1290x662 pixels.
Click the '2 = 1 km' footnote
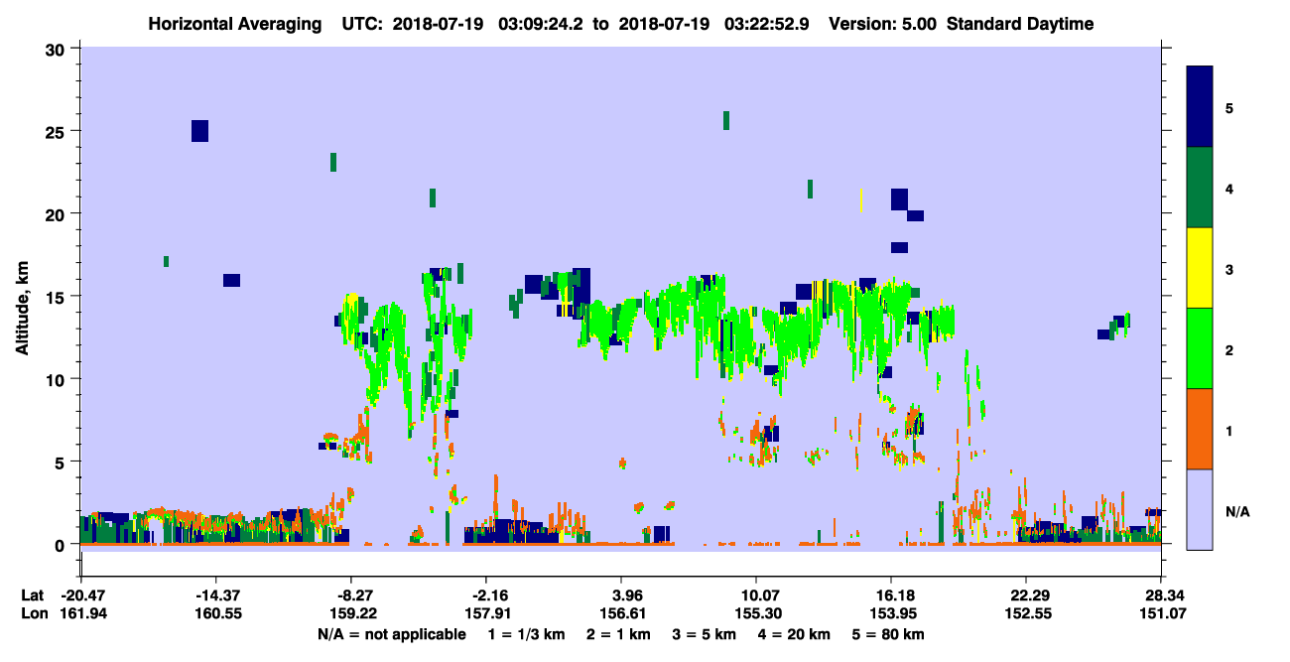point(618,634)
